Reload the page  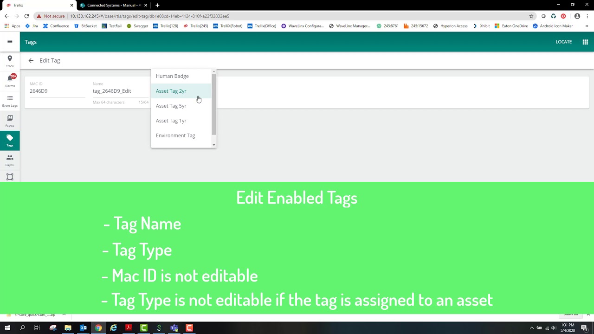pos(26,16)
